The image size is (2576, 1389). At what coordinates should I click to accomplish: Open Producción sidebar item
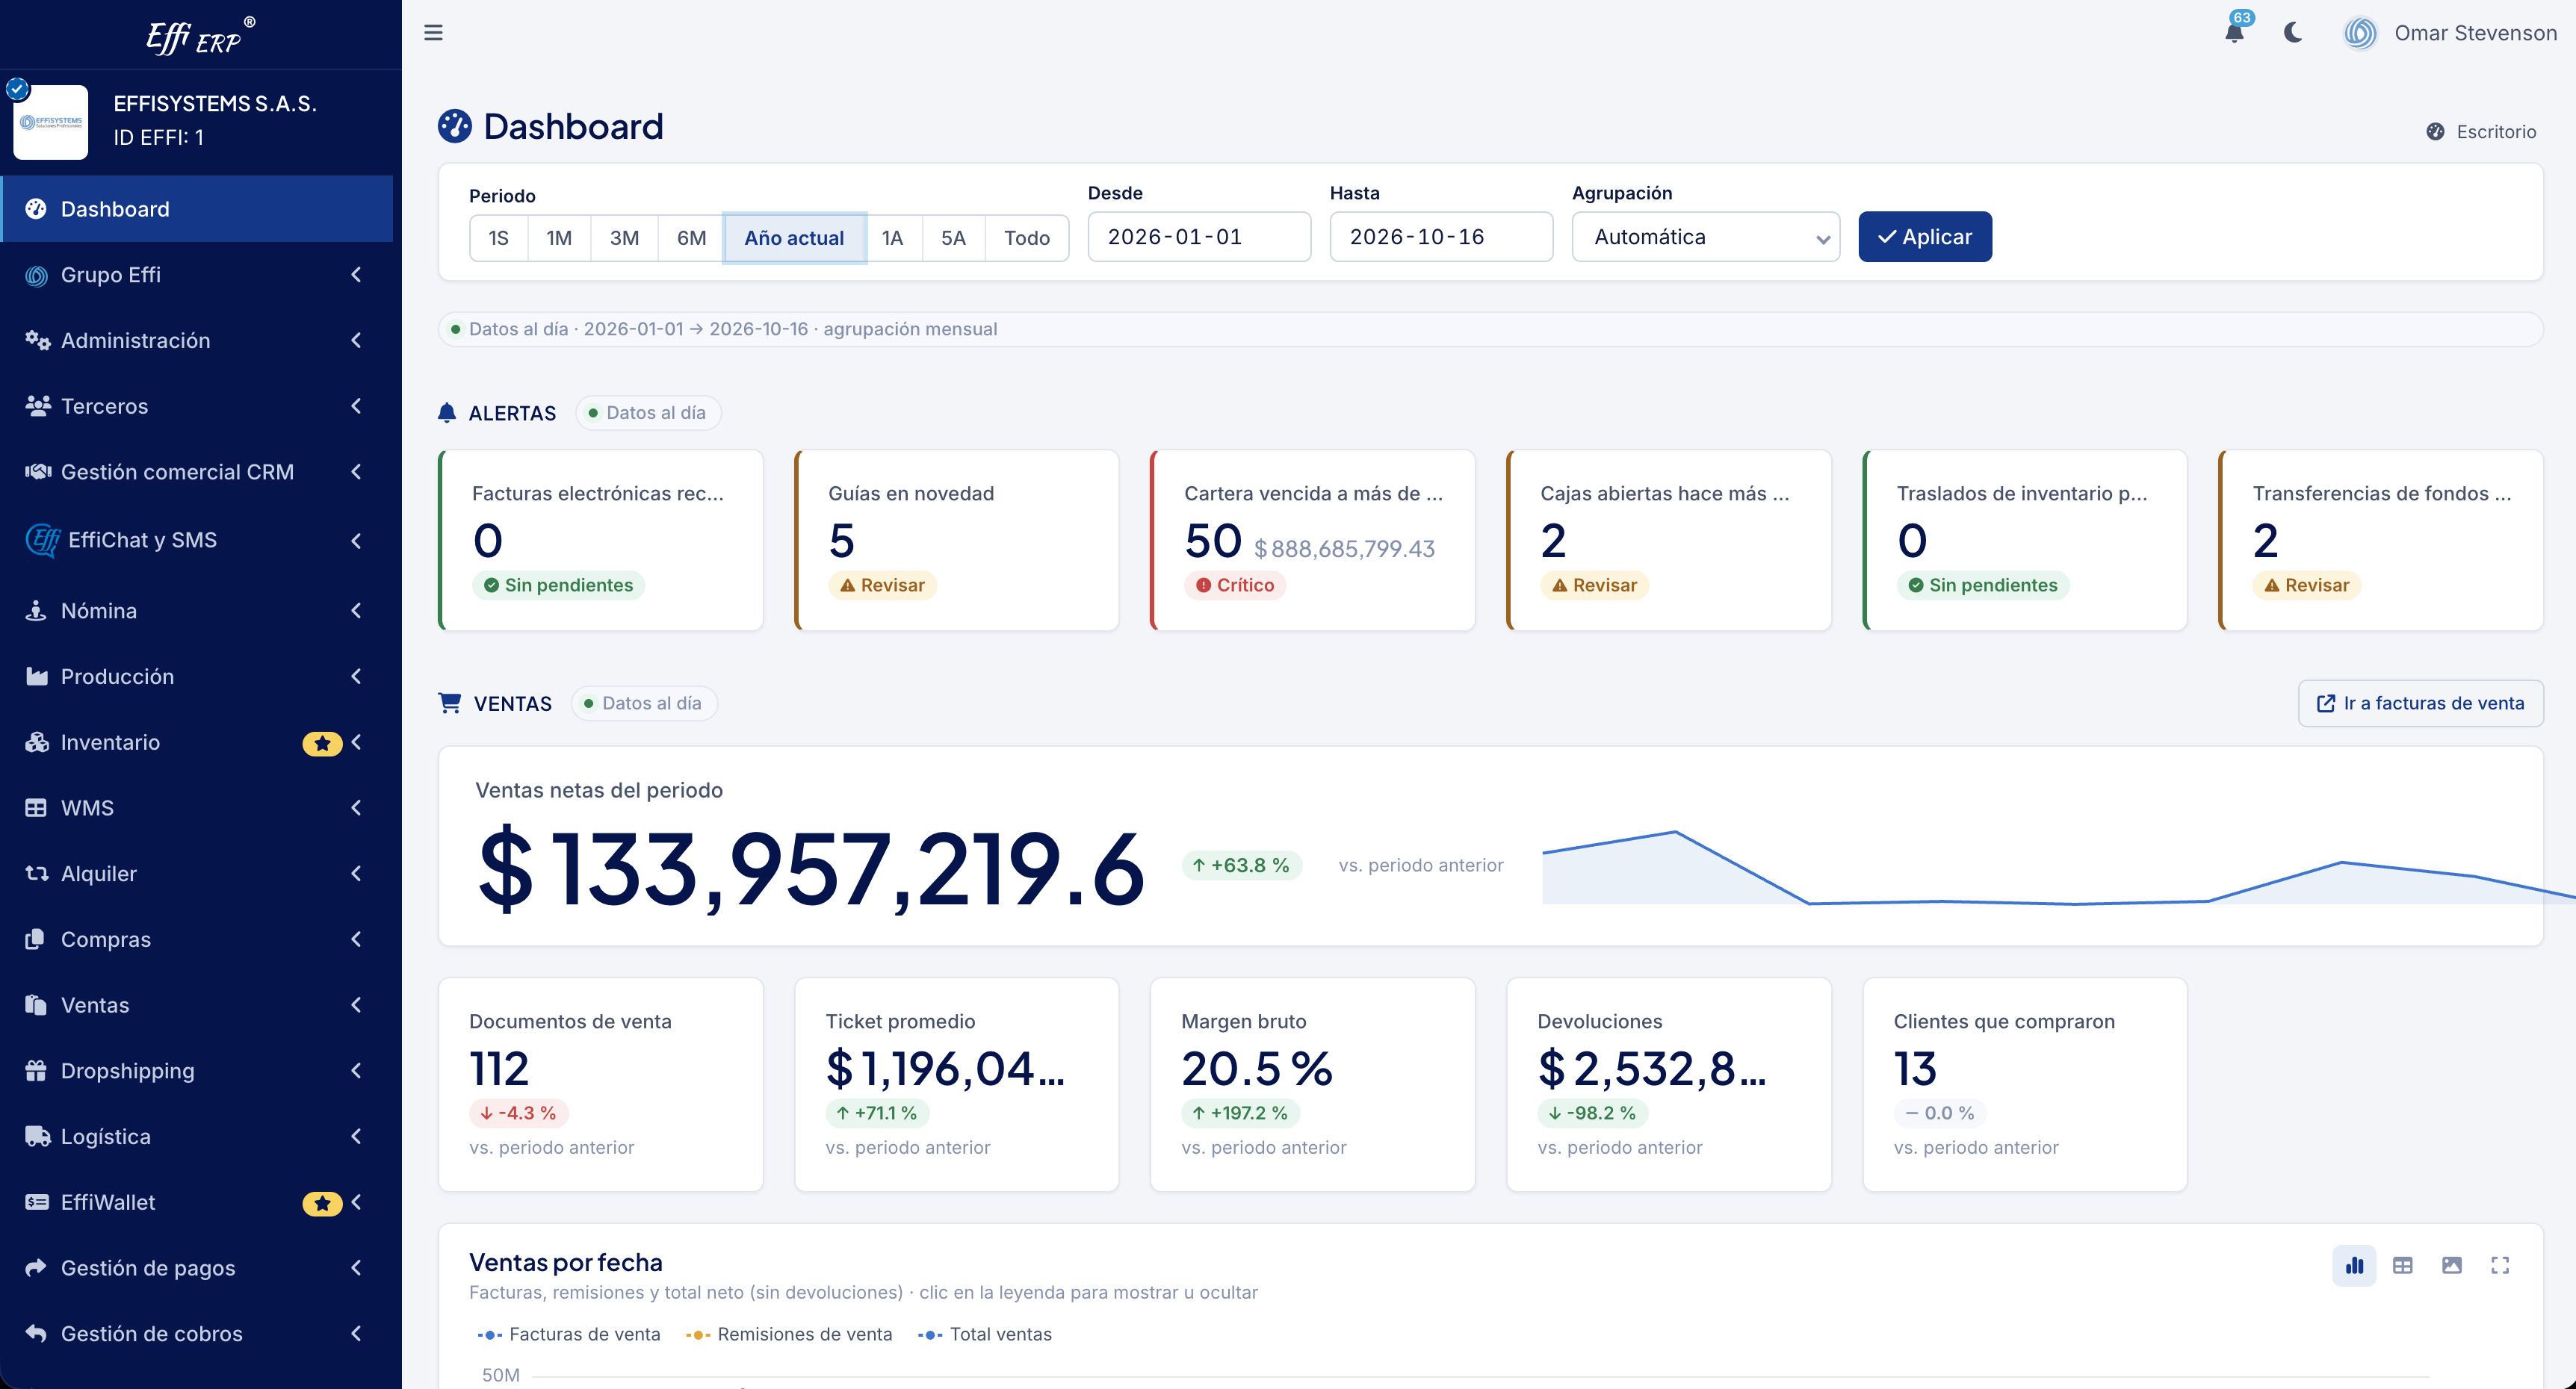196,677
